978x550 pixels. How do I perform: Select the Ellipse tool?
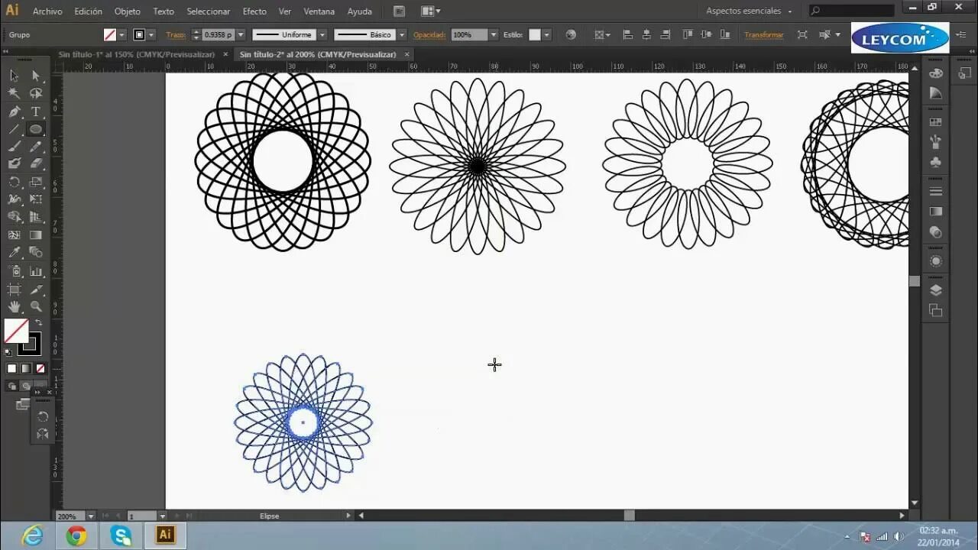tap(35, 128)
